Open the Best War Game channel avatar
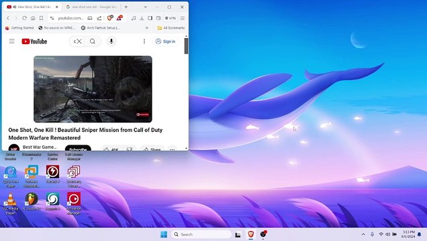Viewport: 427px width, 241px height. point(14,147)
